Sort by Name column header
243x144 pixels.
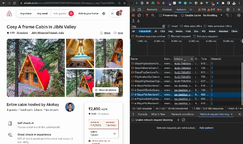[x=147, y=59]
